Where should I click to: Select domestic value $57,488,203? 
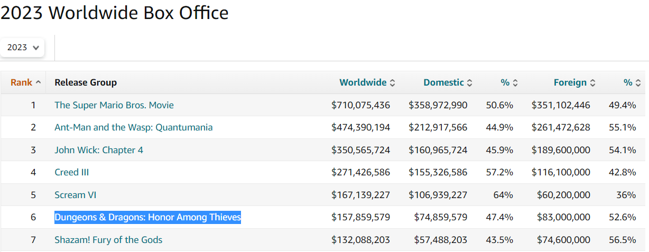coord(441,240)
